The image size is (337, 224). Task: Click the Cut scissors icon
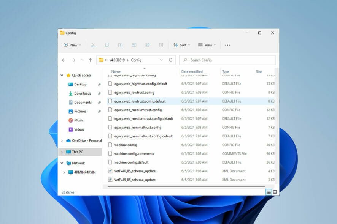click(x=93, y=45)
